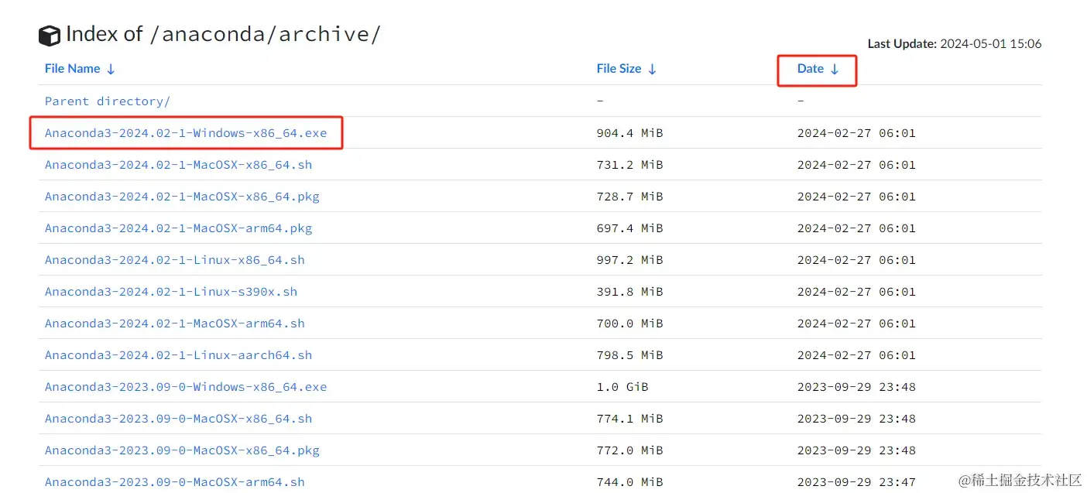Image resolution: width=1087 pixels, height=493 pixels.
Task: Select the 798.5 MiB file size
Action: 630,354
